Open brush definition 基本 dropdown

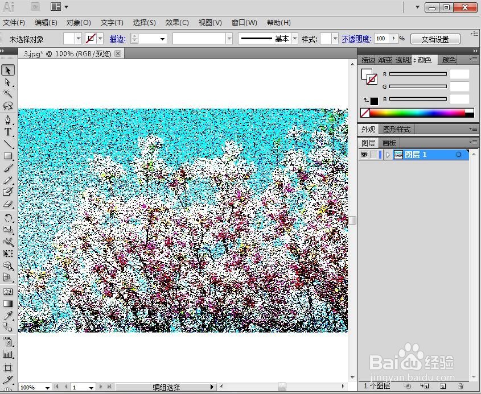295,39
